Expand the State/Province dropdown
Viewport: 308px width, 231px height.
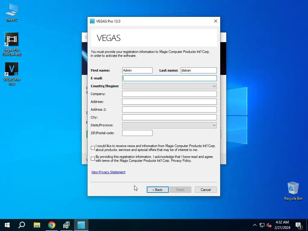tap(169, 125)
